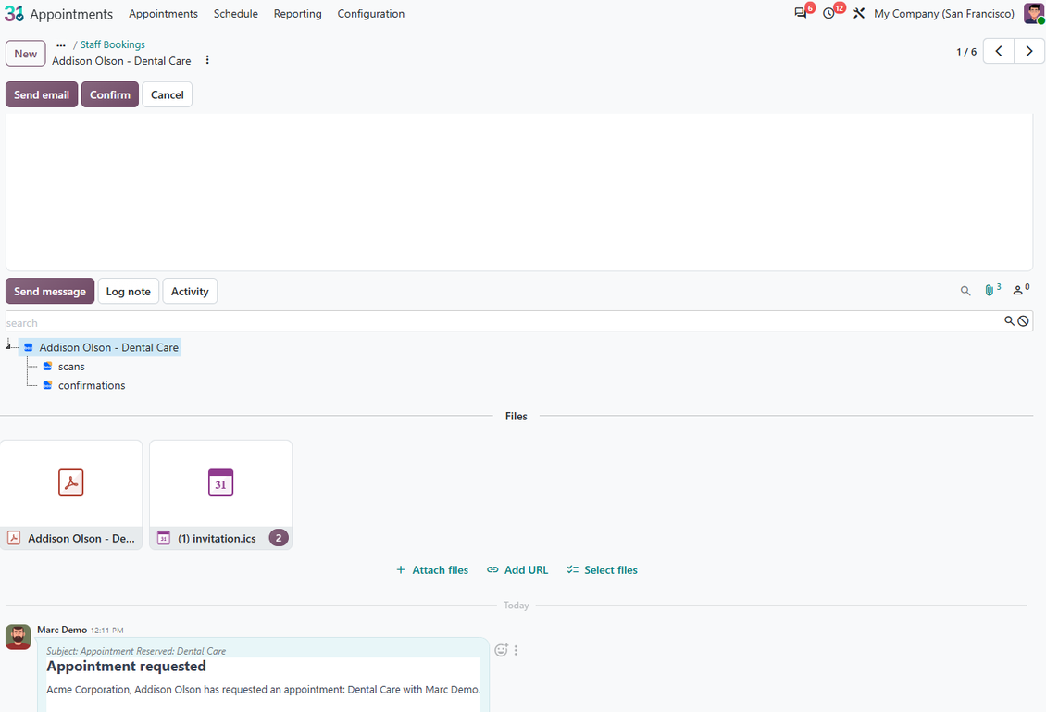Click the 1 / 6 pager counter
The height and width of the screenshot is (712, 1046).
[966, 51]
